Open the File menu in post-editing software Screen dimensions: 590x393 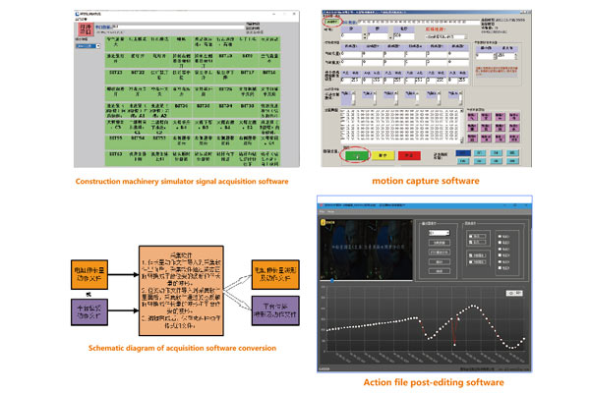click(x=323, y=212)
